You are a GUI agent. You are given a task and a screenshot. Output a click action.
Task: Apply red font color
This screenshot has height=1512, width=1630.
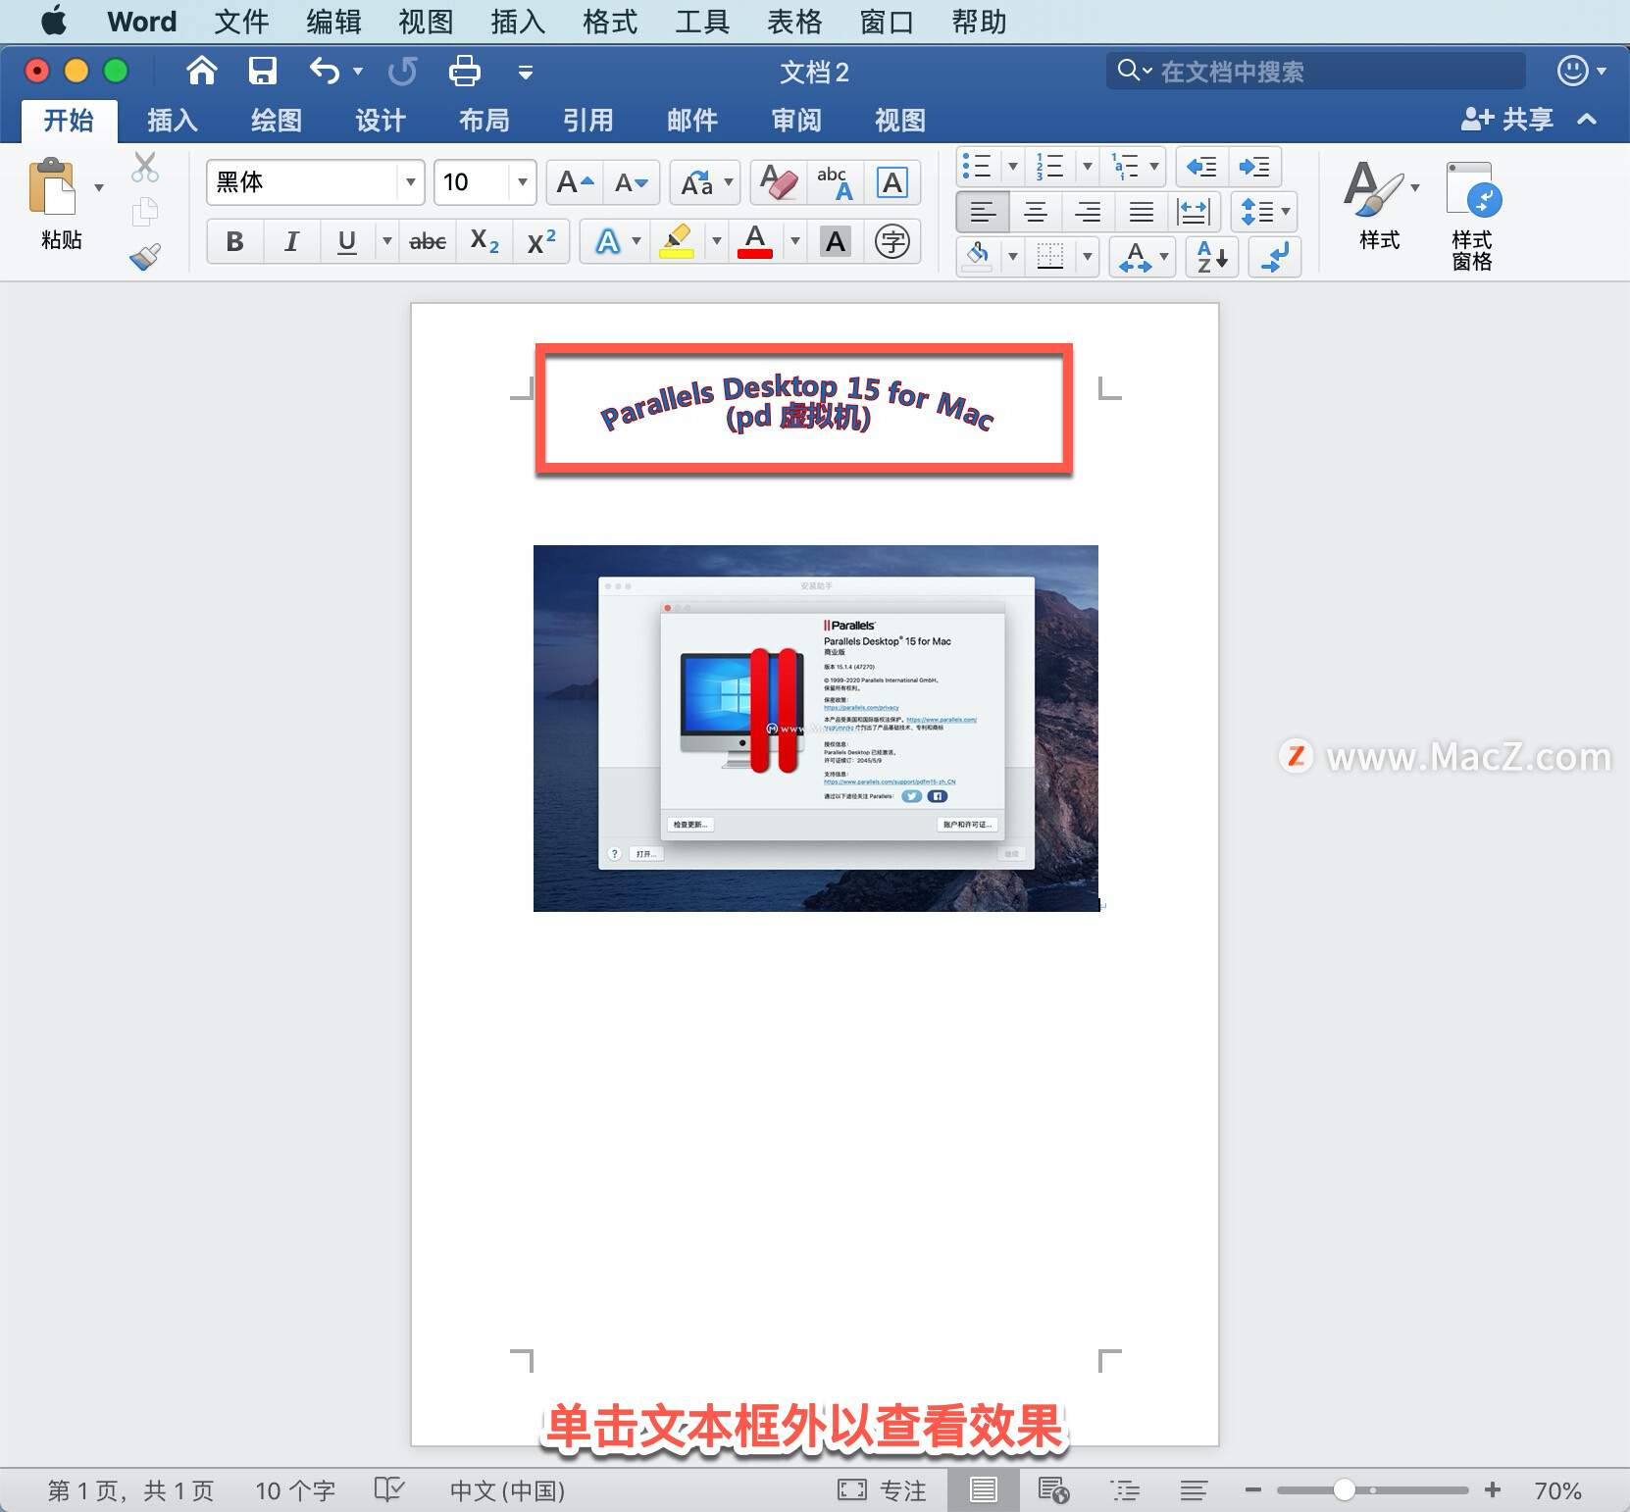tap(755, 241)
